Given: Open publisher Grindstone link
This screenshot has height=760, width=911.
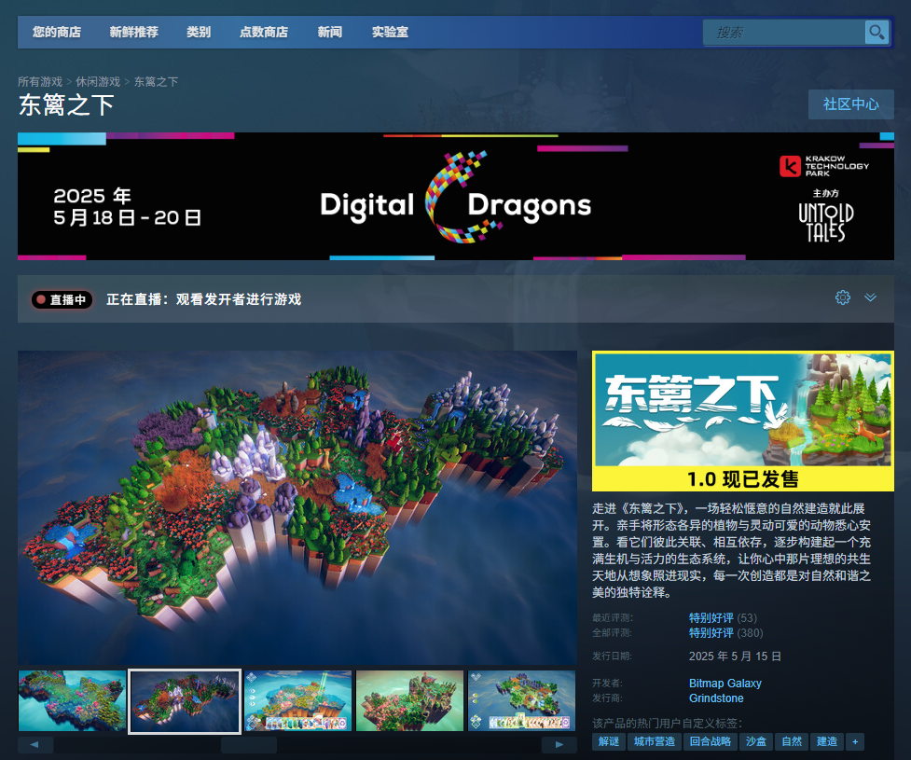Looking at the screenshot, I should click(x=716, y=698).
